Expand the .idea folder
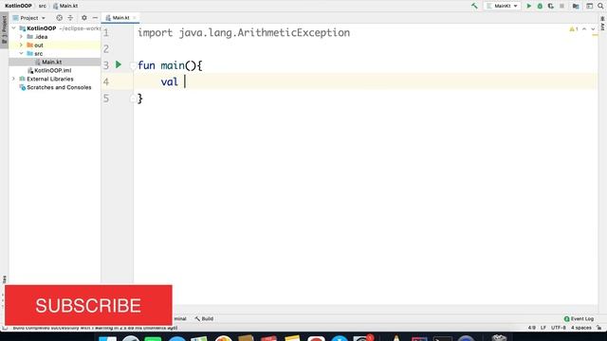 21,37
